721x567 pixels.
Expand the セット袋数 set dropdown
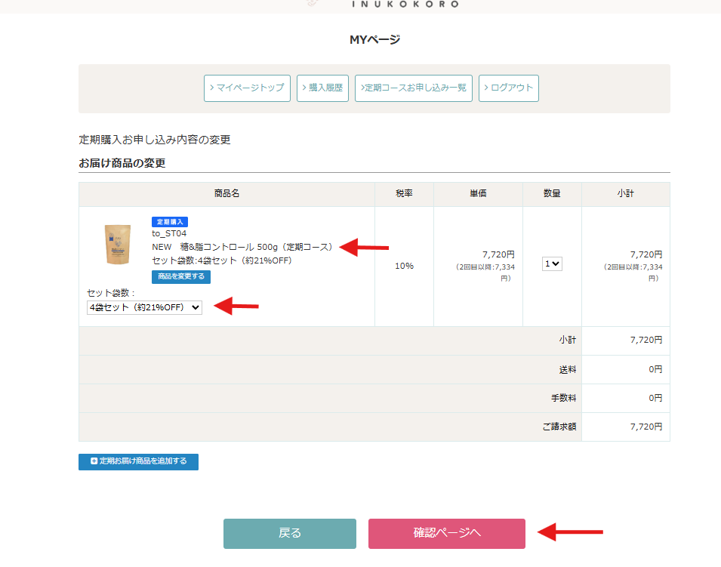point(144,307)
